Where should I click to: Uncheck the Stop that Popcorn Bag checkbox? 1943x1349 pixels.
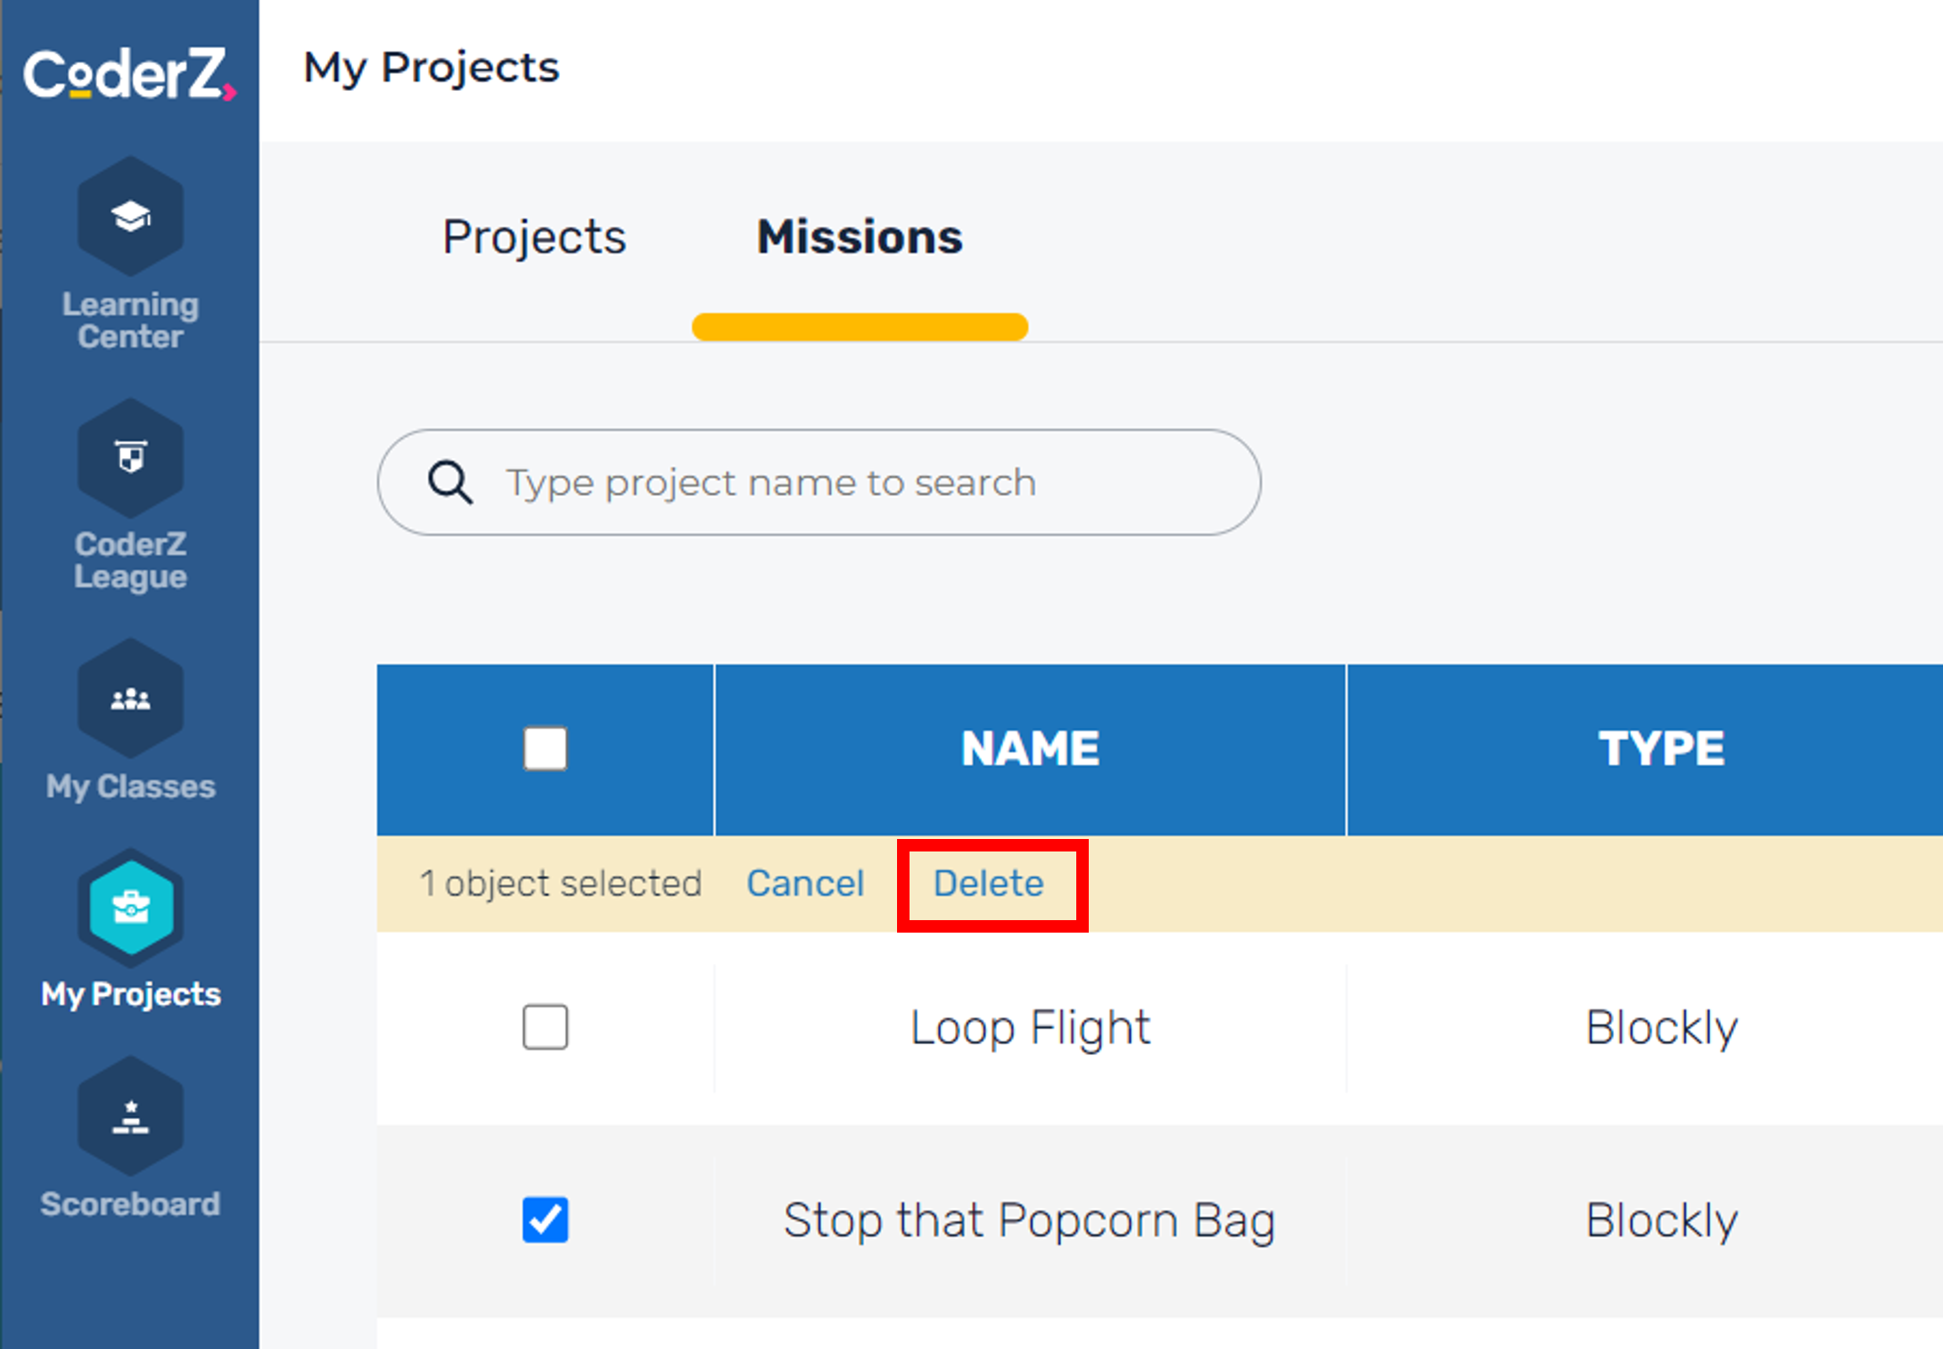545,1220
